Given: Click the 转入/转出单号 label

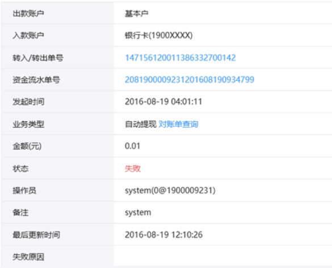Looking at the screenshot, I should coord(38,58).
